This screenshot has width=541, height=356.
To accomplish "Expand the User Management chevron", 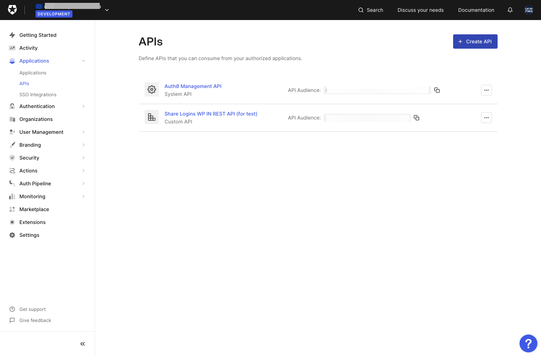I will coord(84,132).
